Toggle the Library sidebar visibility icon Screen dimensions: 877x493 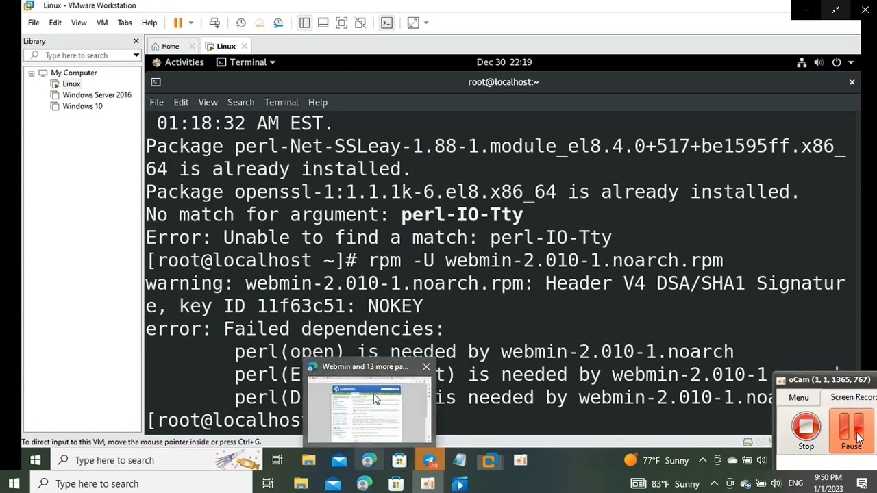click(305, 23)
